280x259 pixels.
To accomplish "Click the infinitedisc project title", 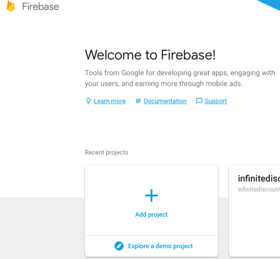I will (x=258, y=178).
